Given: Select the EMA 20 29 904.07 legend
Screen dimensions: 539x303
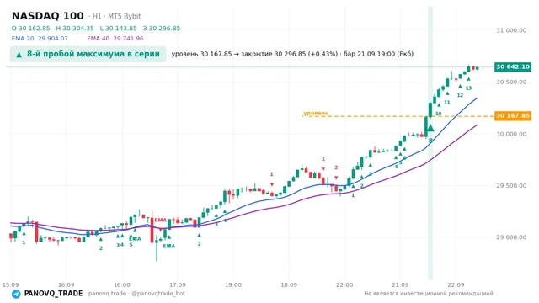Looking at the screenshot, I should click(x=40, y=39).
